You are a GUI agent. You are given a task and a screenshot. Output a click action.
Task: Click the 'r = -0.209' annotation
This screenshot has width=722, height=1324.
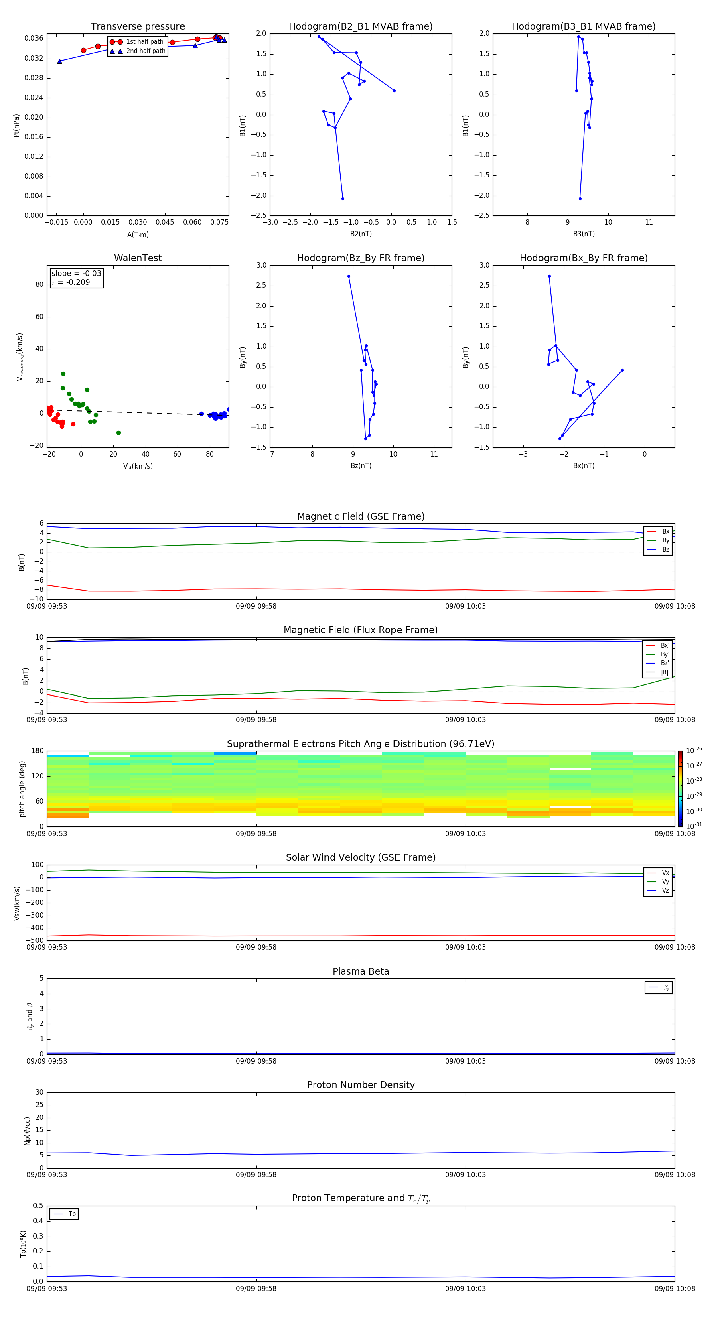click(71, 282)
